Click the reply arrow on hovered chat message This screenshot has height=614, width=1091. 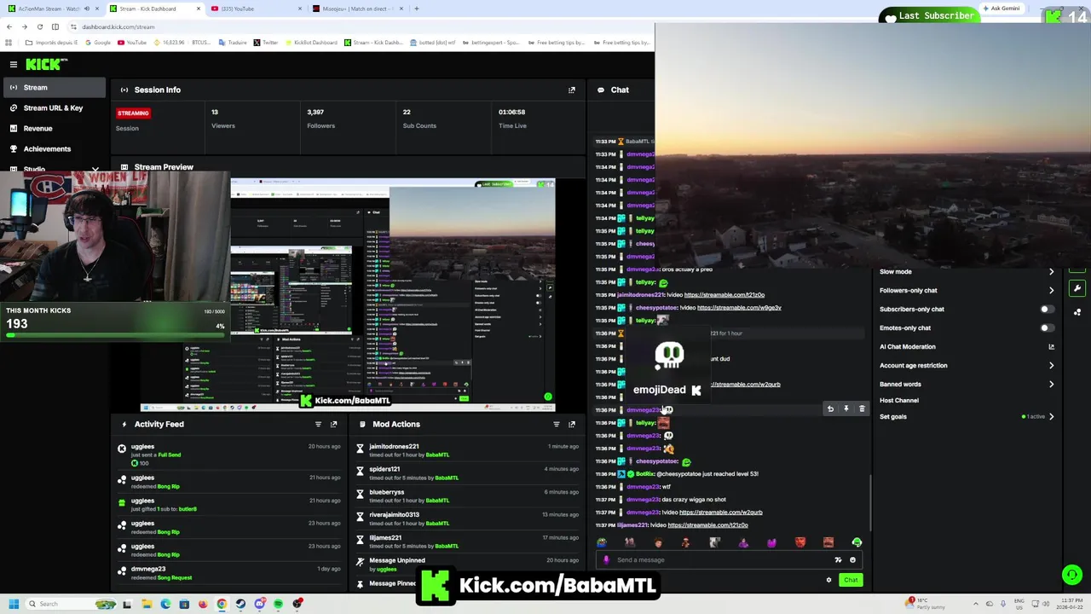coord(830,408)
